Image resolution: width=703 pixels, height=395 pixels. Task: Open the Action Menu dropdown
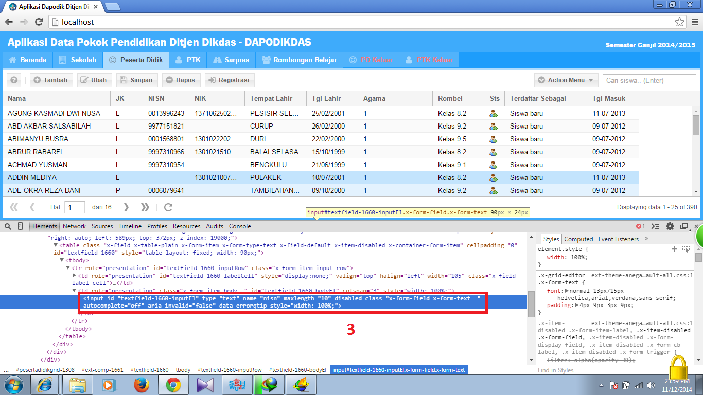(x=566, y=80)
